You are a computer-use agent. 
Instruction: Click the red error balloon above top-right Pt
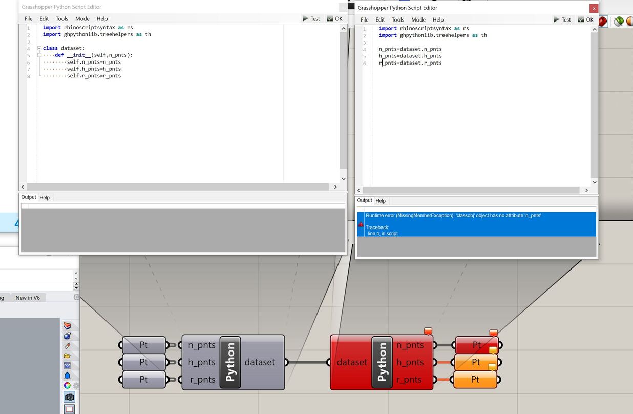[x=494, y=333]
